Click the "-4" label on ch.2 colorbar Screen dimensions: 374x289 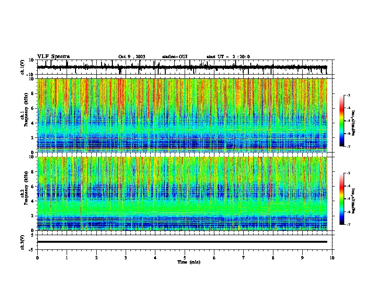pyautogui.click(x=348, y=186)
